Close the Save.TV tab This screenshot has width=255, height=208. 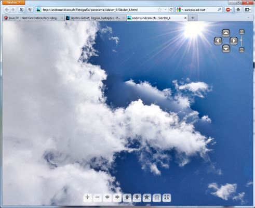point(62,18)
